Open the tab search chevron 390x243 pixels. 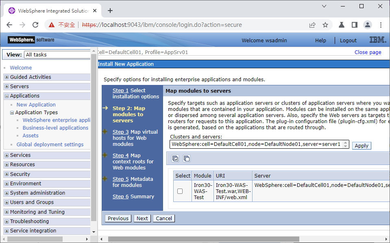point(324,6)
